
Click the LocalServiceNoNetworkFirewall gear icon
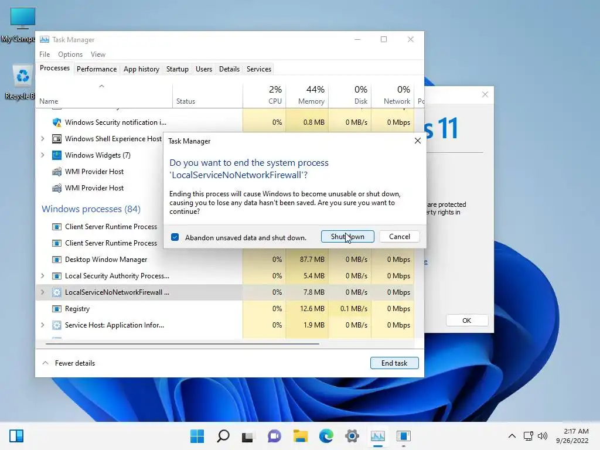57,293
